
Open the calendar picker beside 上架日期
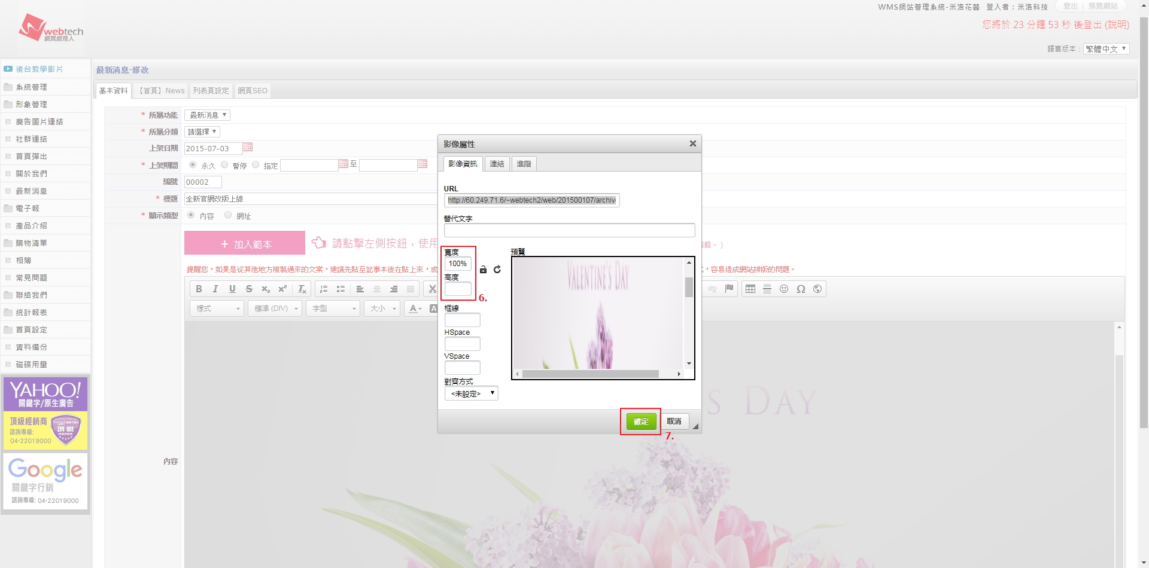click(248, 148)
